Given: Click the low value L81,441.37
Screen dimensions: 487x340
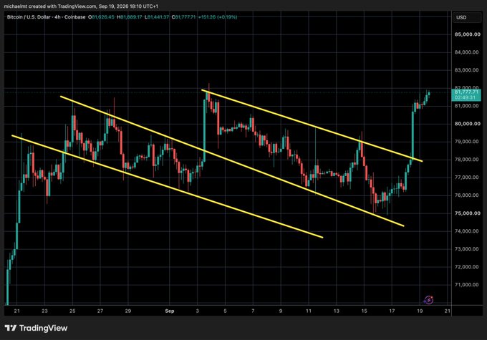Looking at the screenshot, I should pos(157,17).
